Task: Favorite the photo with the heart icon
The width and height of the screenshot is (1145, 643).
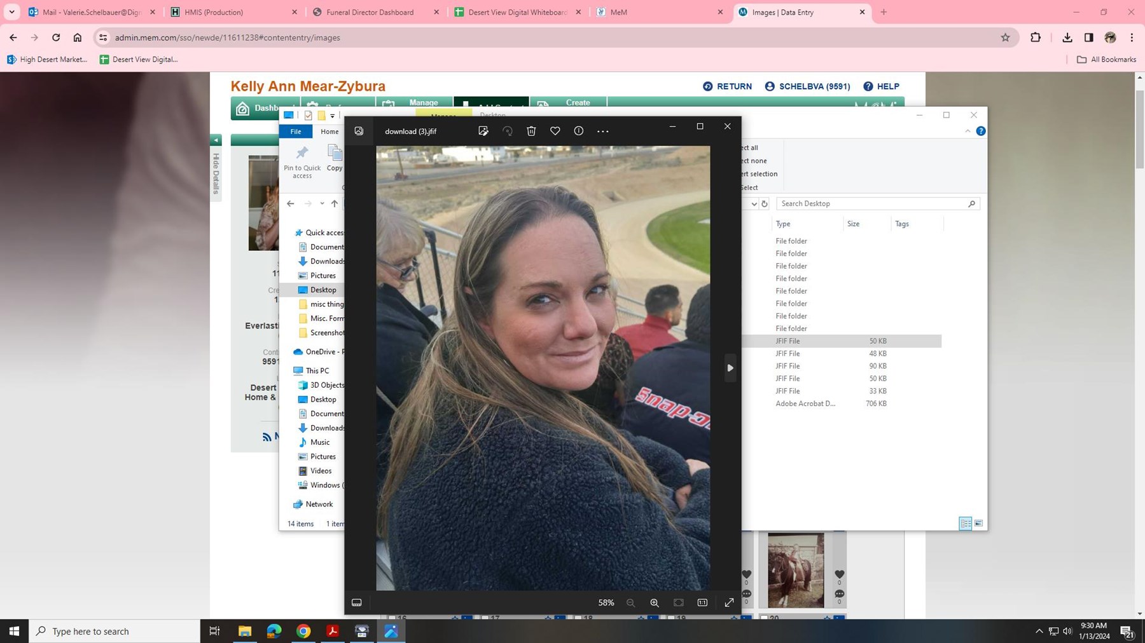Action: 554,131
